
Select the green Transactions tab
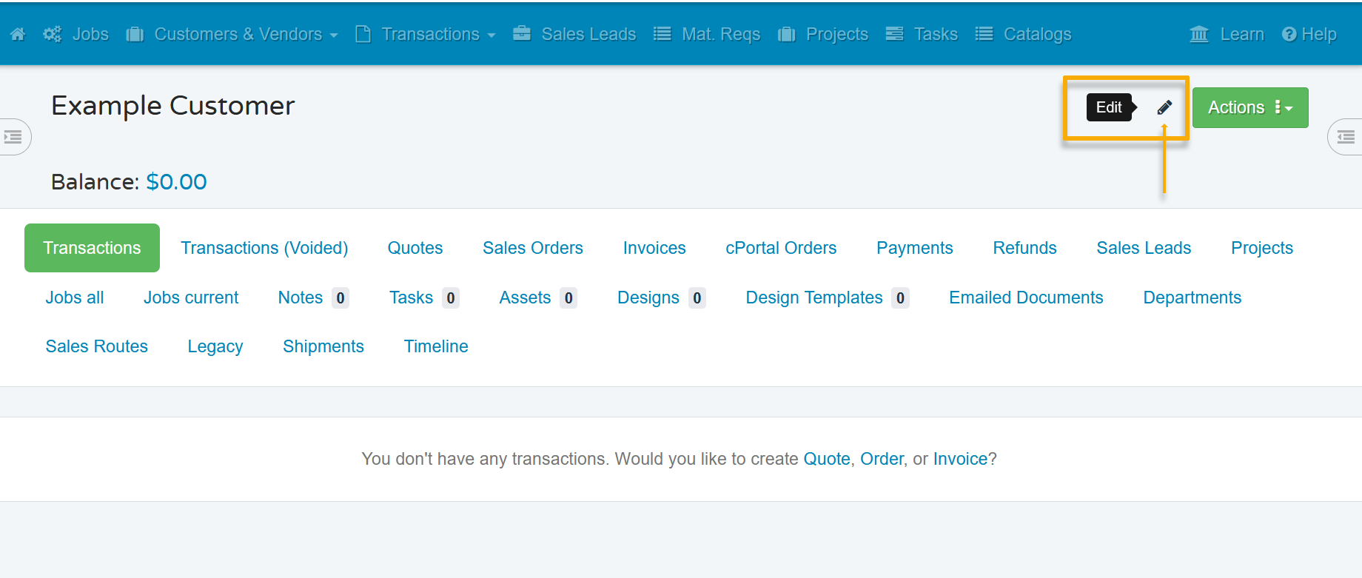tap(92, 248)
